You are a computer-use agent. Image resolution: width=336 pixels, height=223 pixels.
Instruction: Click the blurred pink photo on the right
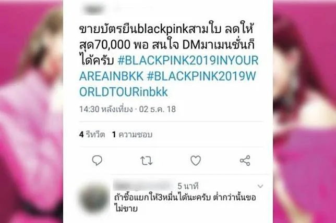305,111
